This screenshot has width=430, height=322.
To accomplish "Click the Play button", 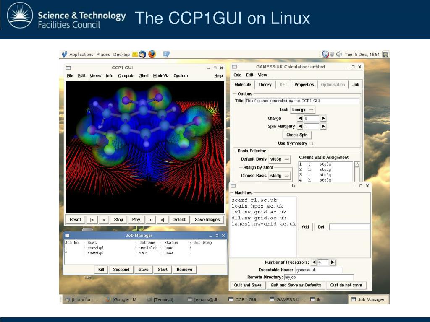I will (x=136, y=220).
